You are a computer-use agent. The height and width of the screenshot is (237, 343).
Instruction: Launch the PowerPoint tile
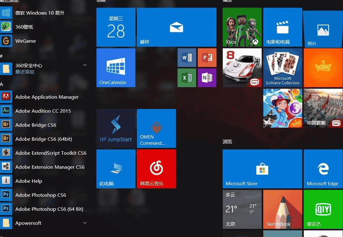pyautogui.click(x=207, y=58)
